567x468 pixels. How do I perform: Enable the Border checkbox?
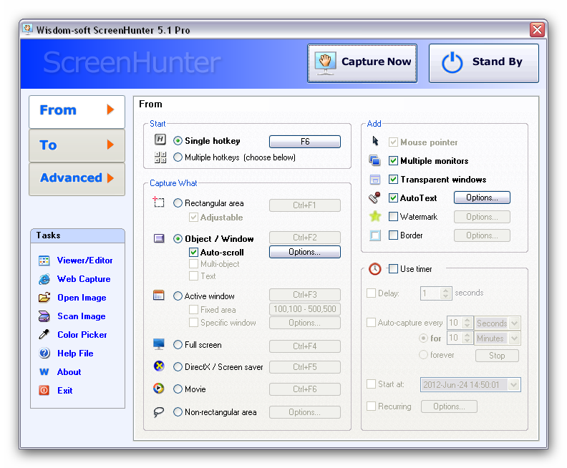pyautogui.click(x=393, y=235)
